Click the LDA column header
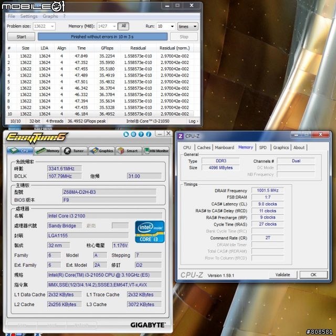This screenshot has height=336, width=336. click(x=45, y=48)
